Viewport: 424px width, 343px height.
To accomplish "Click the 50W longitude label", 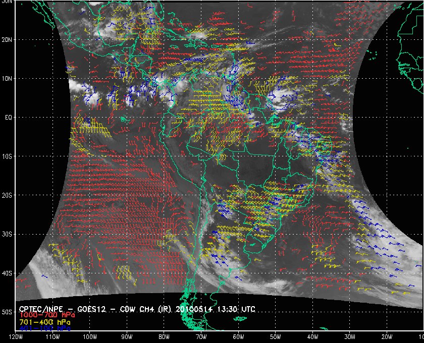I will [275, 337].
